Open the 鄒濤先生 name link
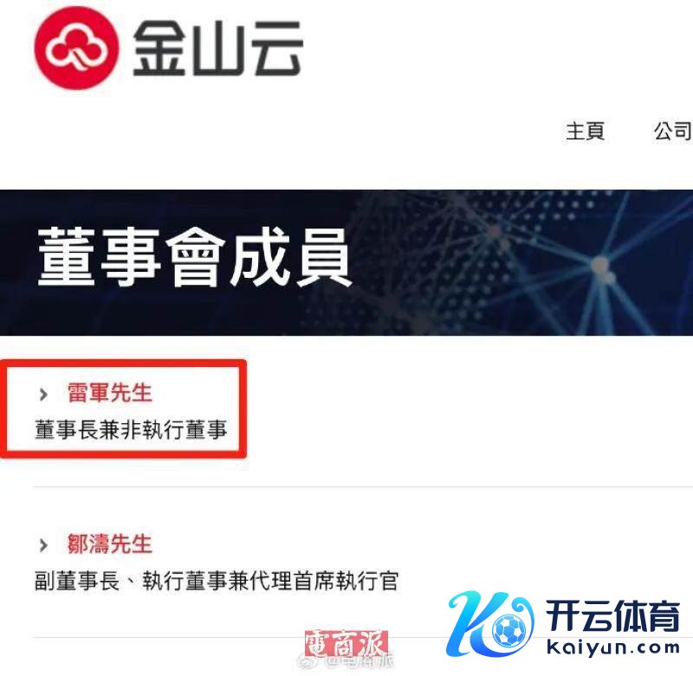The height and width of the screenshot is (676, 693). pyautogui.click(x=110, y=544)
